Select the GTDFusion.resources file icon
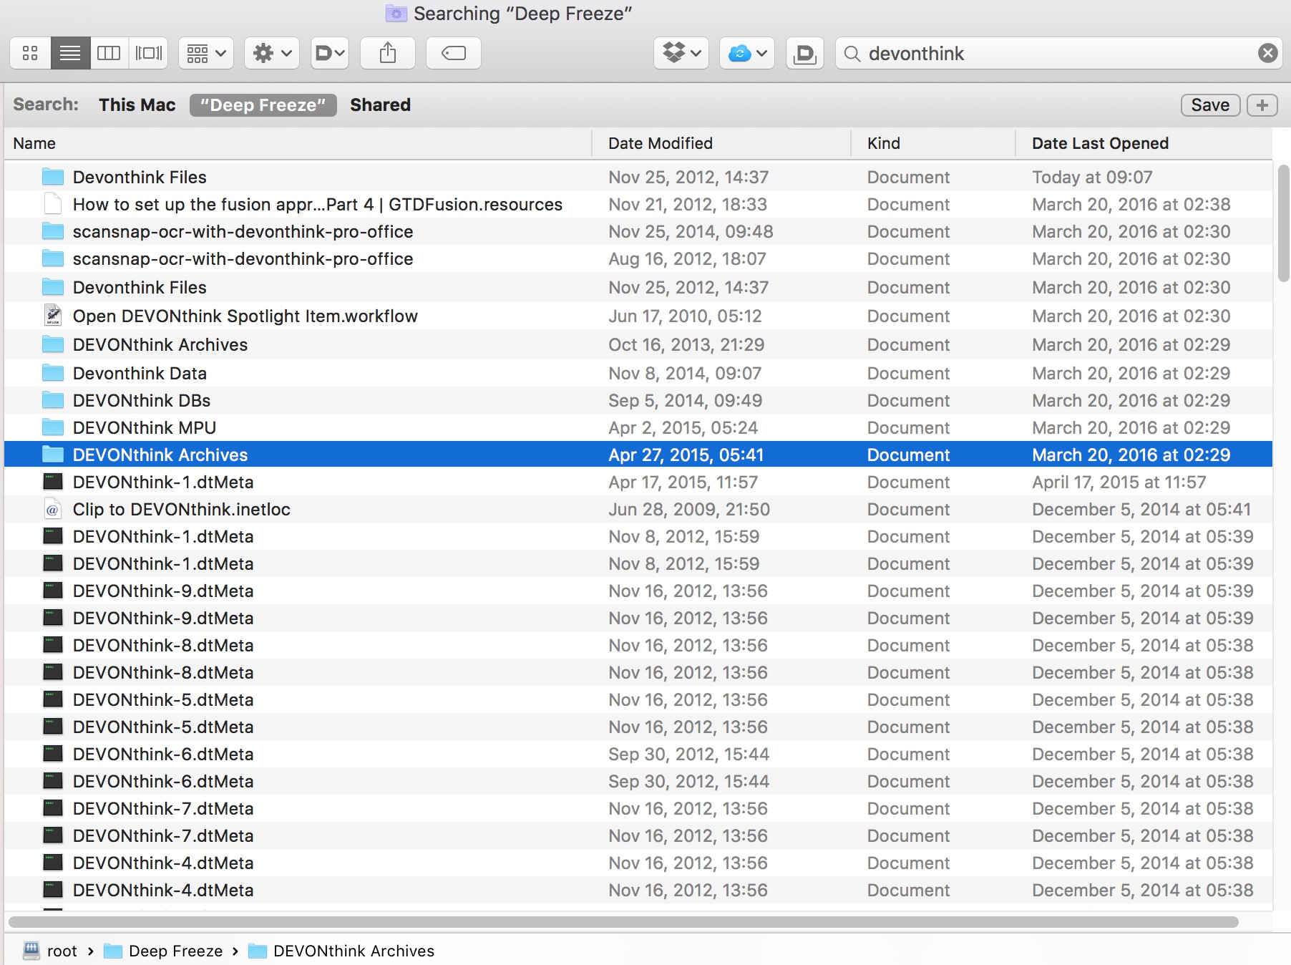This screenshot has height=965, width=1291. click(x=53, y=204)
